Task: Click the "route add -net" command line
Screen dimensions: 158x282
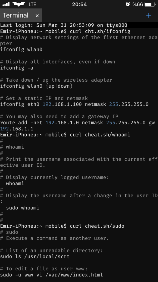Action: (77, 123)
